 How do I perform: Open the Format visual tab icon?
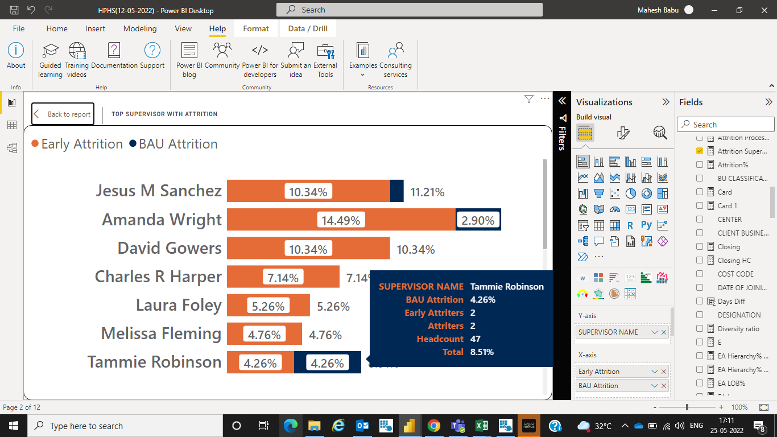coord(623,133)
